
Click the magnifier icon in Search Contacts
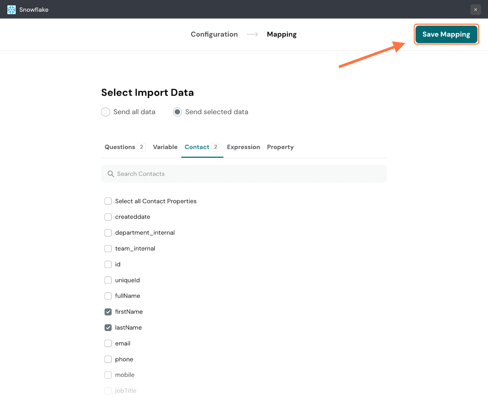point(111,174)
